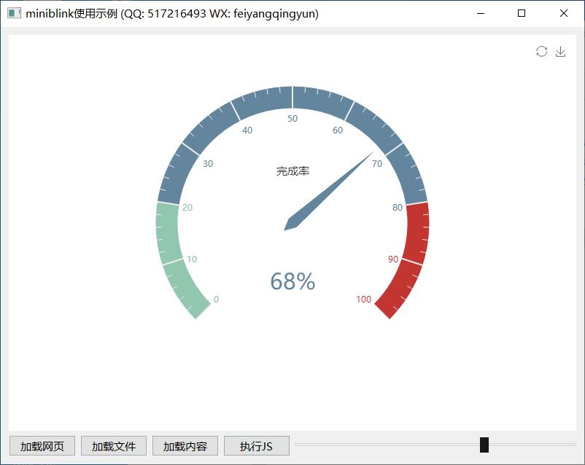Close the miniblink example window
Image resolution: width=585 pixels, height=465 pixels.
(564, 13)
